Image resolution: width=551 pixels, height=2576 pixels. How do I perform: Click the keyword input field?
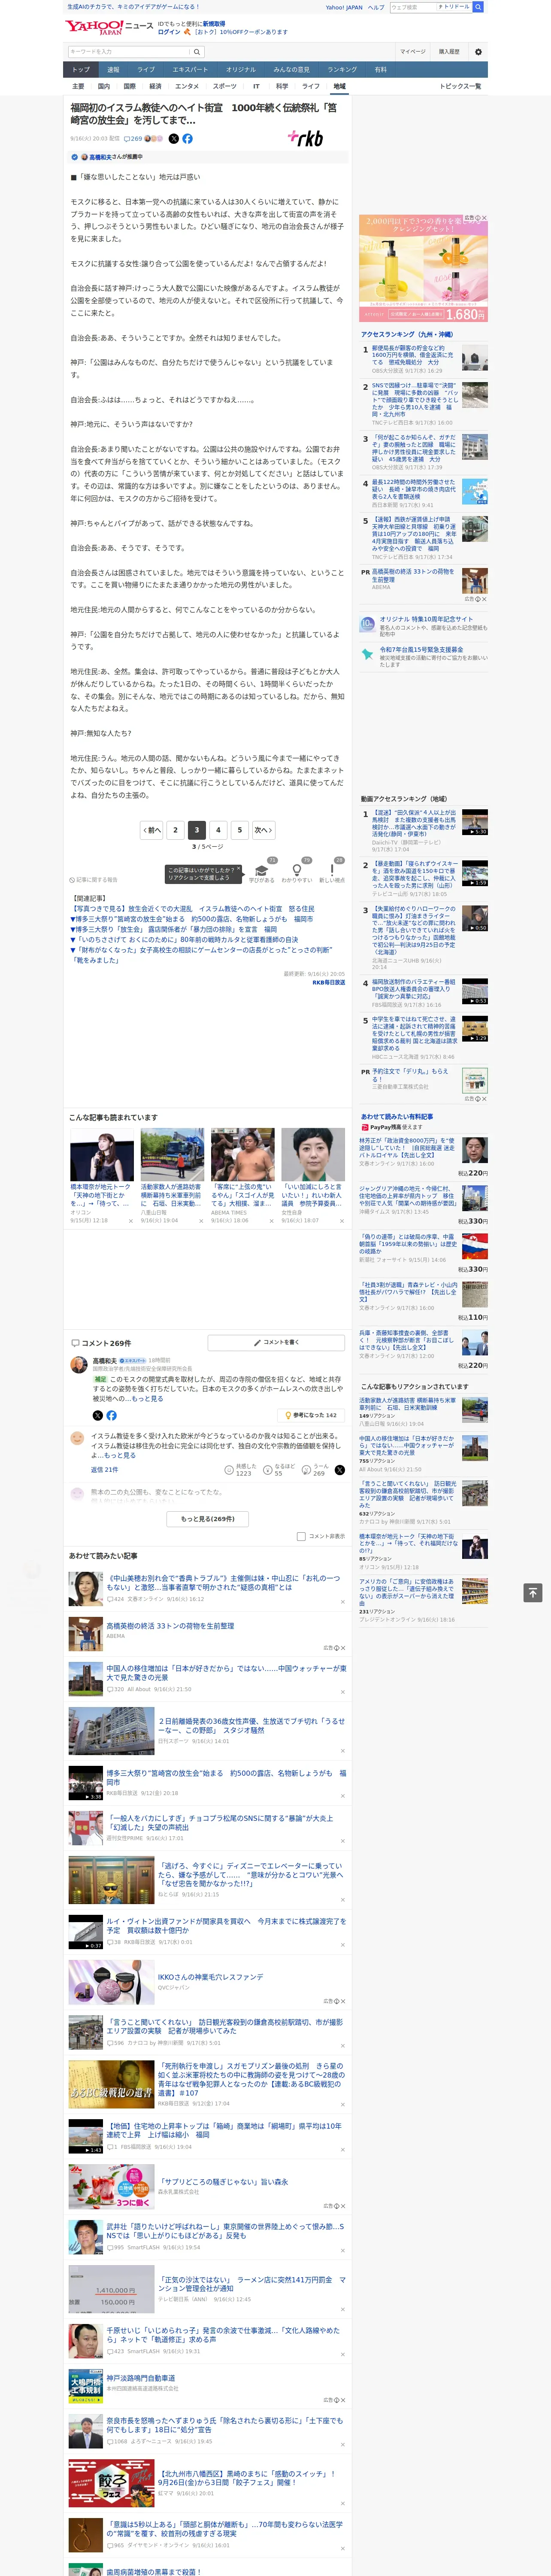click(x=130, y=52)
